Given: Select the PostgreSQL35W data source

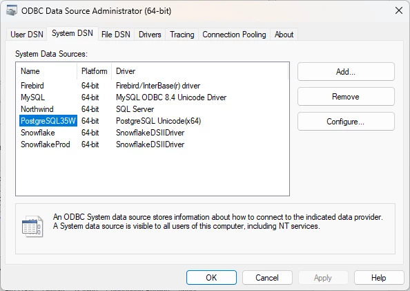Looking at the screenshot, I should (x=48, y=121).
